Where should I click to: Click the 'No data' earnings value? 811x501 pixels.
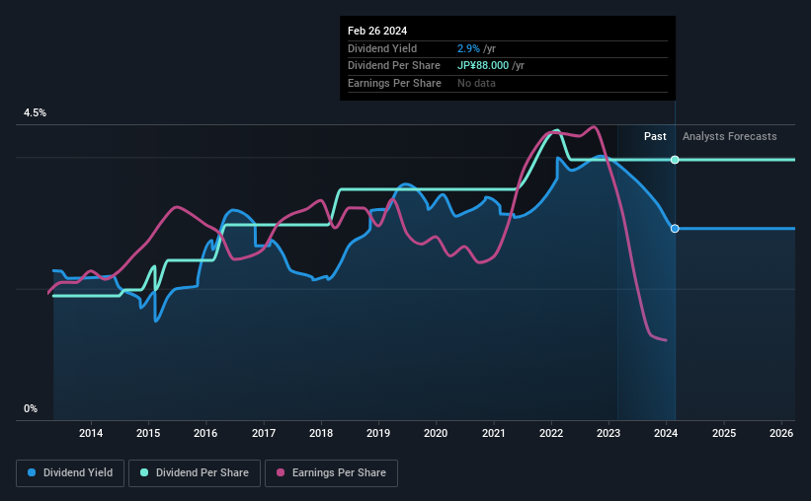[x=476, y=83]
